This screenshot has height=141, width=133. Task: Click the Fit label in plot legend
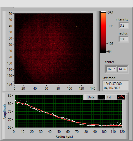pos(109,97)
